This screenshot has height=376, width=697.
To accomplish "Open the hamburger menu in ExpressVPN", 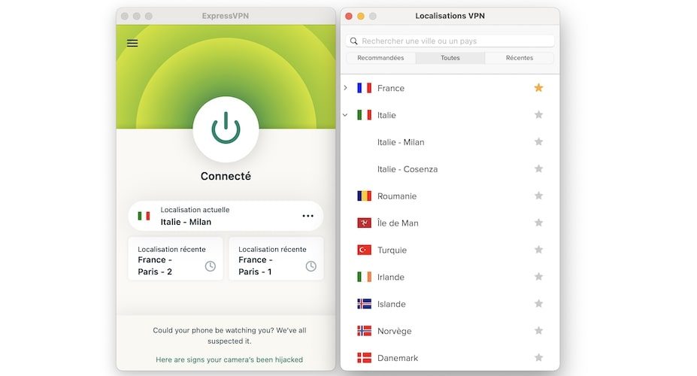I will [x=132, y=43].
